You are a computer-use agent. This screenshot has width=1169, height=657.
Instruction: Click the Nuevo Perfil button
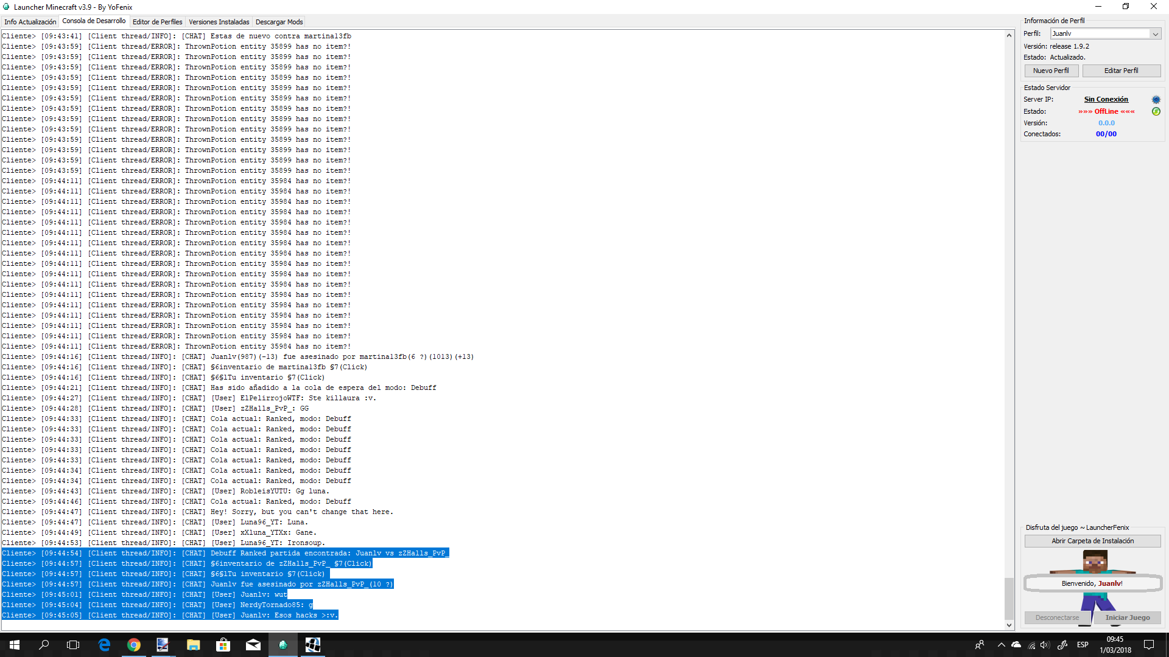click(1051, 71)
